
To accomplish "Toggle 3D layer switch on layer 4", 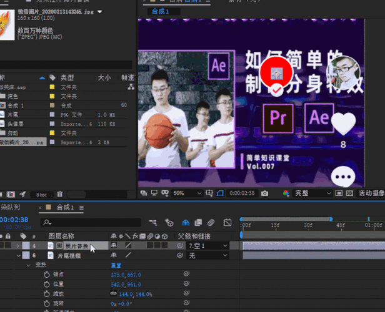I will click(165, 245).
